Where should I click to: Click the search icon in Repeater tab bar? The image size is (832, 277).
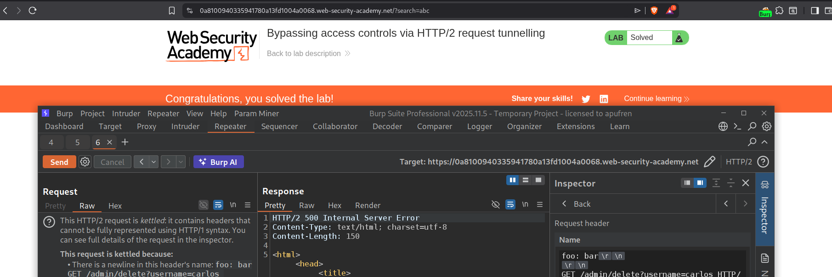(752, 142)
